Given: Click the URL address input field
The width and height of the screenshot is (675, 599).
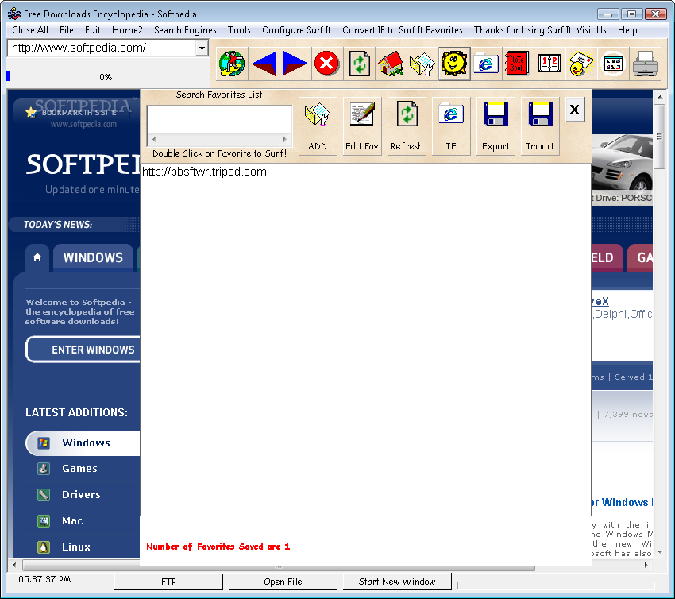Looking at the screenshot, I should point(102,48).
